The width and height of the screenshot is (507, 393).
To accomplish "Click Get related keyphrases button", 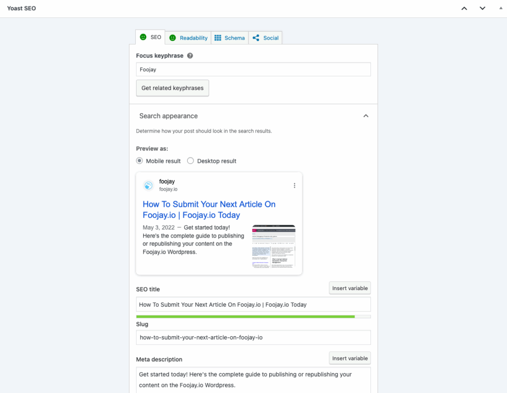I will click(172, 88).
